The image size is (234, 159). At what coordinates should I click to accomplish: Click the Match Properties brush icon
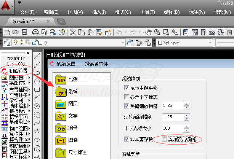tap(99, 32)
